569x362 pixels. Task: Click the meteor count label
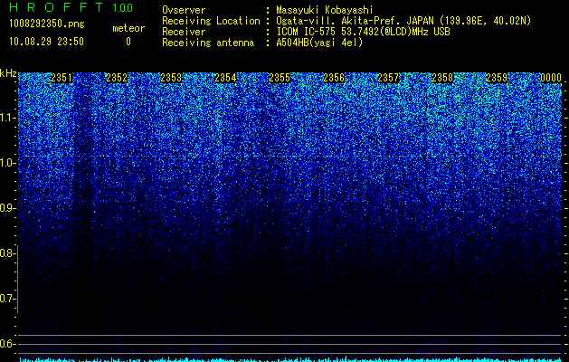(128, 28)
